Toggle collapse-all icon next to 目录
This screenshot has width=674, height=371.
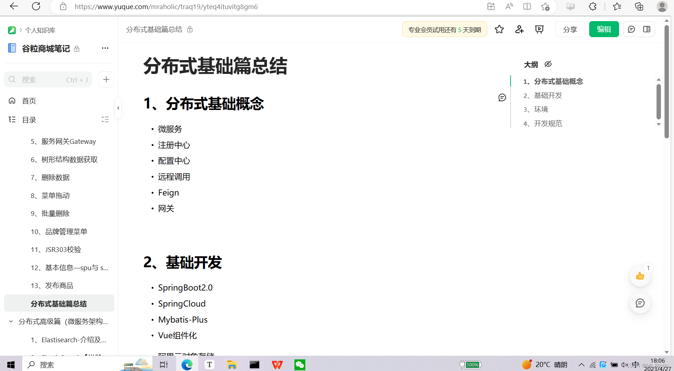point(105,119)
